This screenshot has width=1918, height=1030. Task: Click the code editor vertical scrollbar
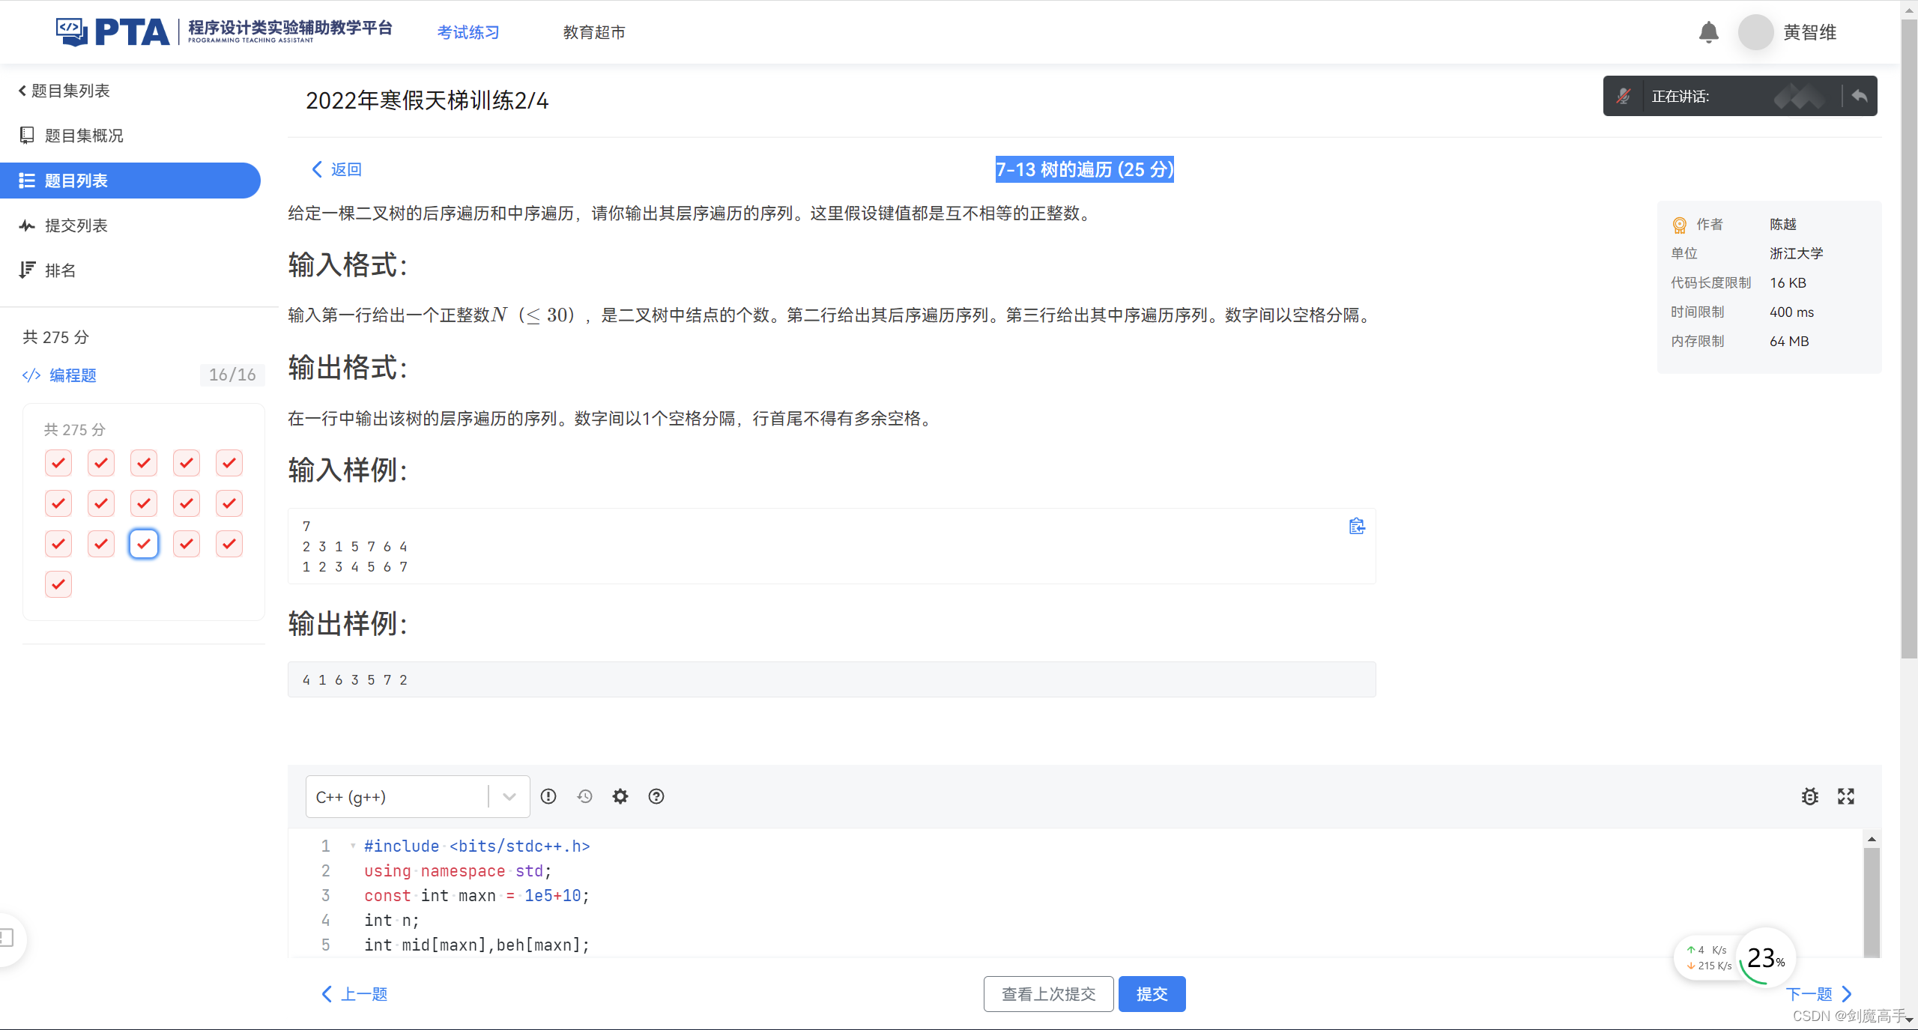[x=1871, y=899]
